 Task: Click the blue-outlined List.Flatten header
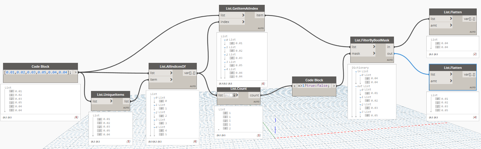tap(453, 68)
